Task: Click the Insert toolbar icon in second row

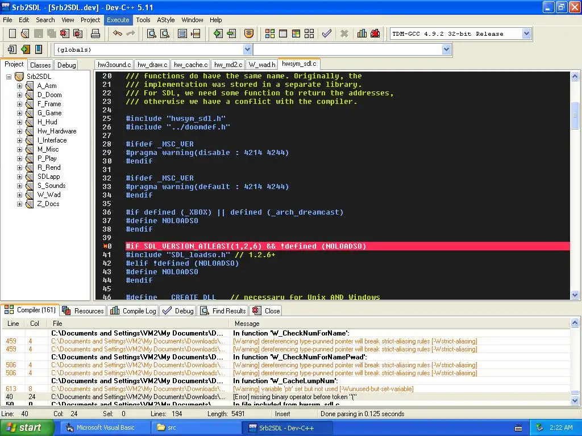Action: point(13,49)
